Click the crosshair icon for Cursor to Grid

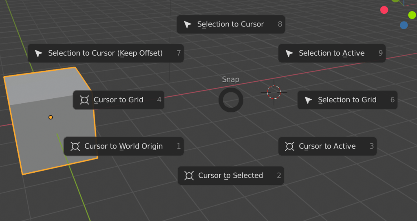(x=84, y=100)
